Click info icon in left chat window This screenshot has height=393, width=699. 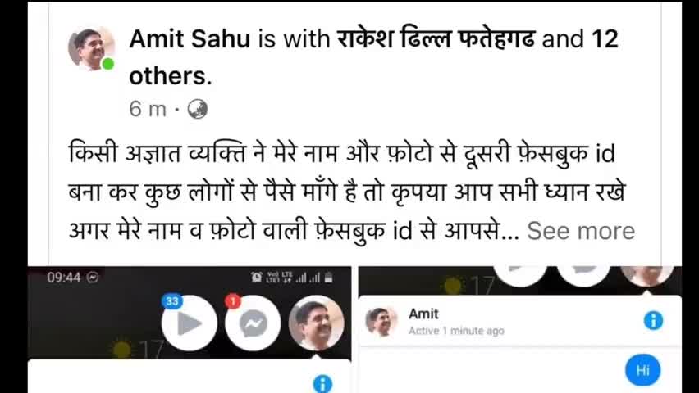coord(322,384)
